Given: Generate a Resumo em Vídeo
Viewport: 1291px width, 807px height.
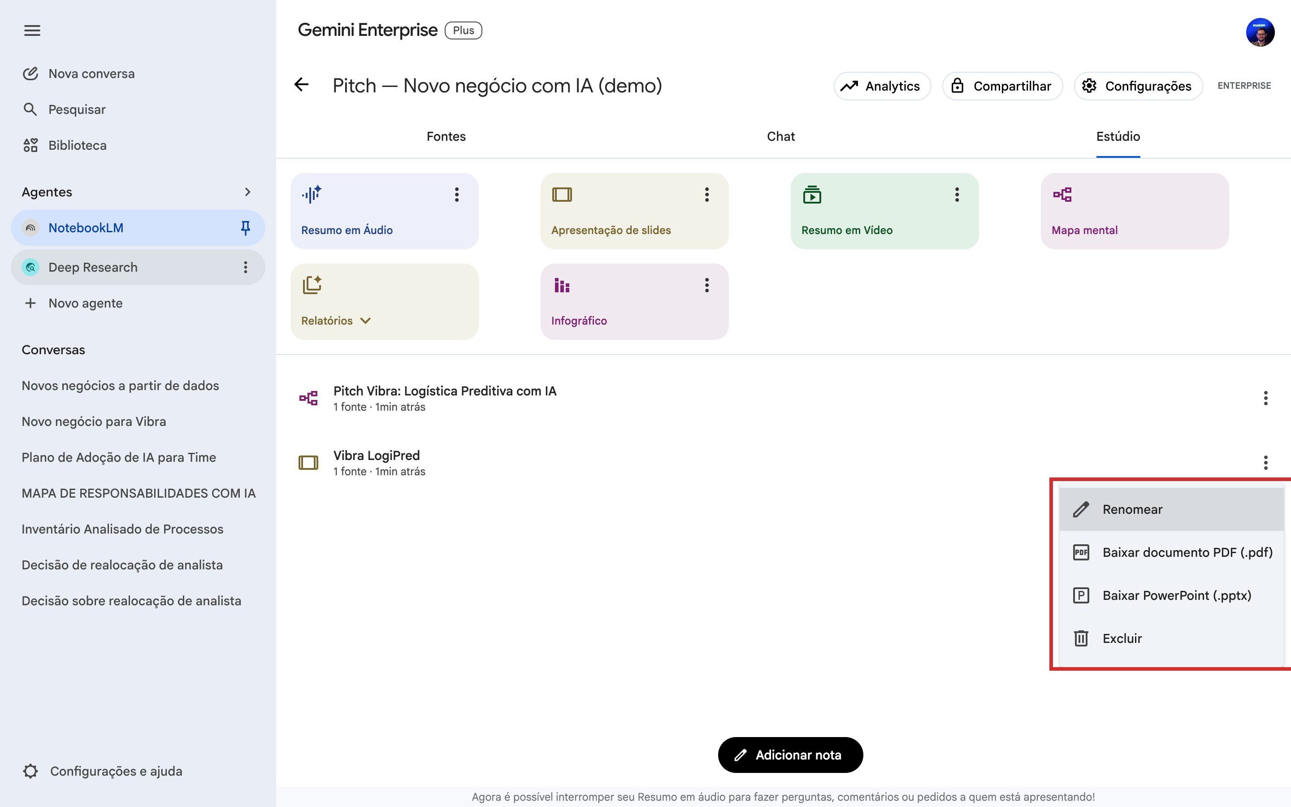Looking at the screenshot, I should coord(884,211).
